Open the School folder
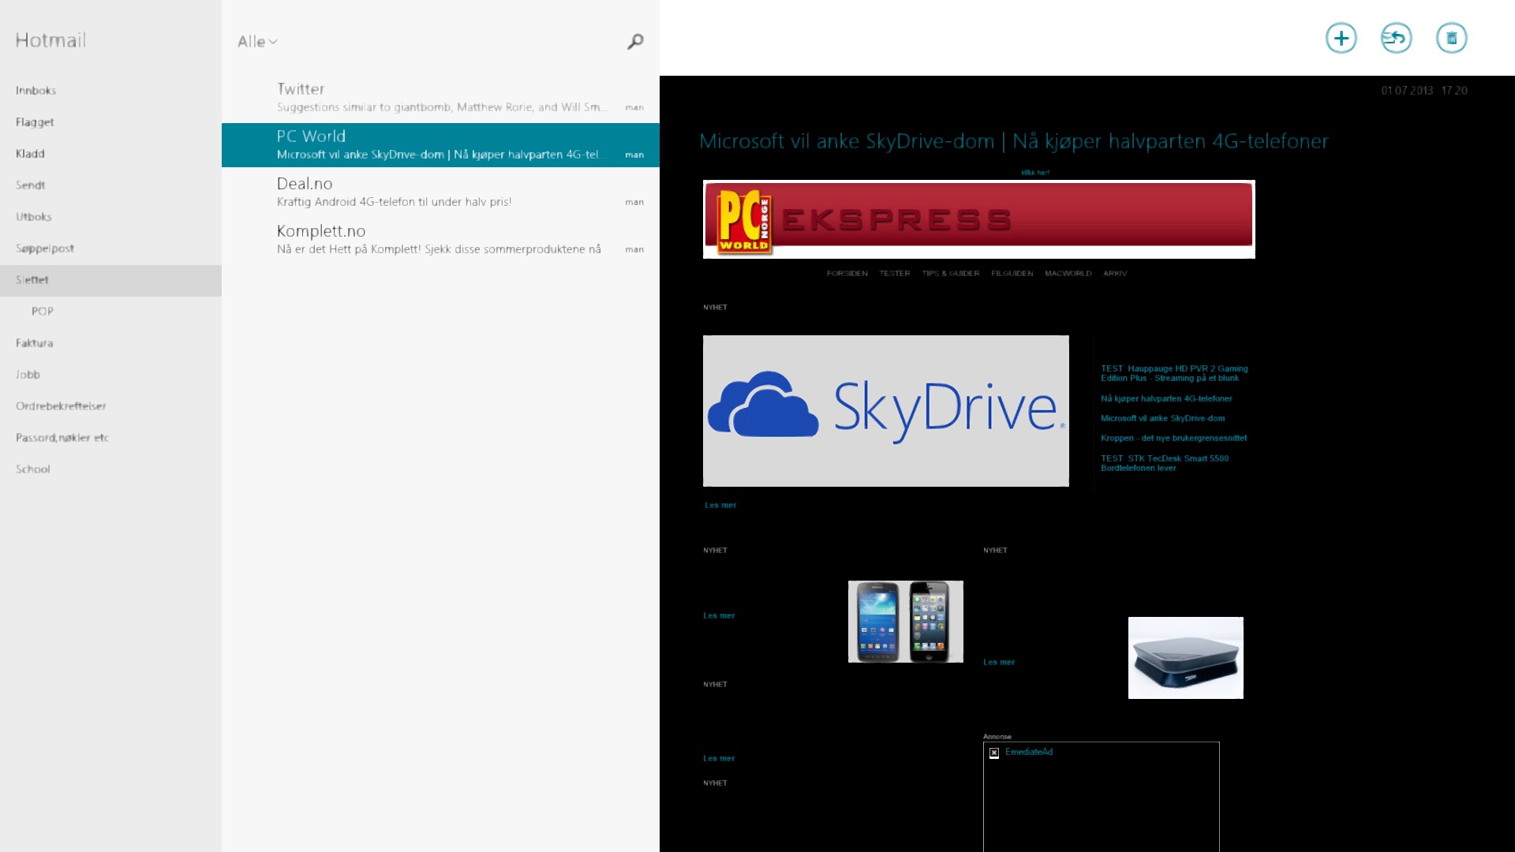Viewport: 1515px width, 852px height. tap(110, 469)
